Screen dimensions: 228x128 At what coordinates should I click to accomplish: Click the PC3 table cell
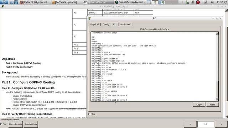click(79, 53)
